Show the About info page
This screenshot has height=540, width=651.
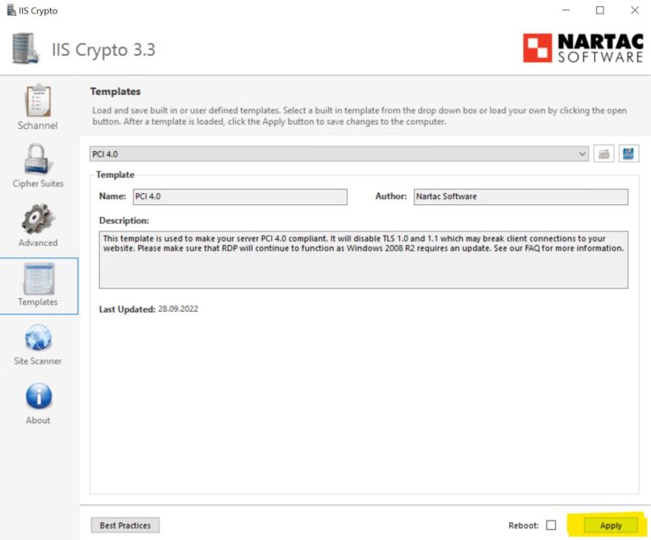point(38,404)
